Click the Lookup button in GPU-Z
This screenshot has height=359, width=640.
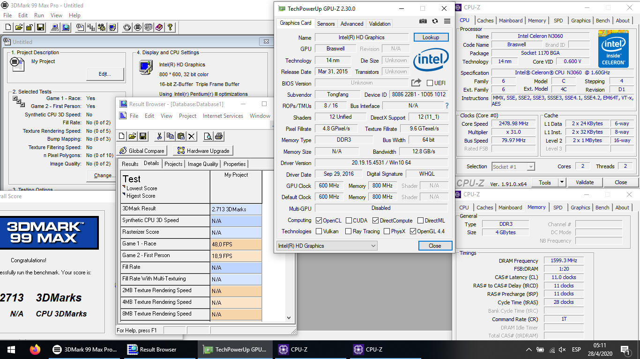click(x=431, y=37)
